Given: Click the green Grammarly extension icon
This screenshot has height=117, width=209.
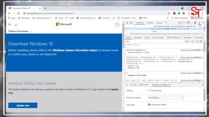Looking at the screenshot, I should [x=179, y=13].
